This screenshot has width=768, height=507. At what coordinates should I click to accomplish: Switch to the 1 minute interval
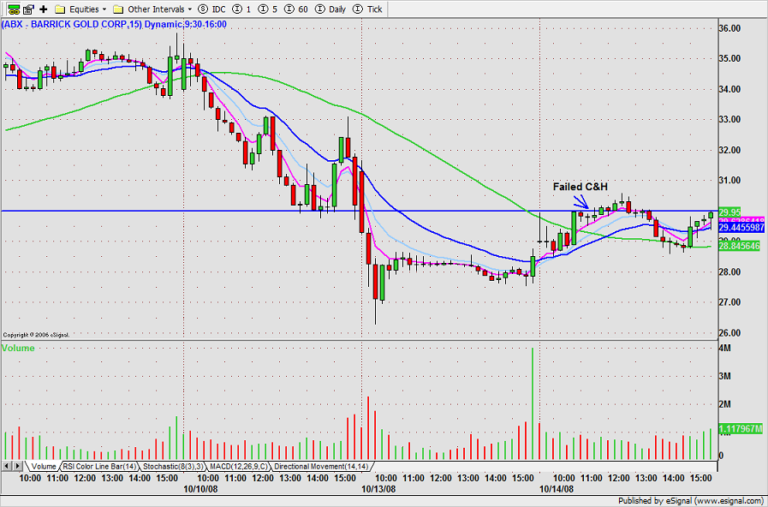click(241, 9)
